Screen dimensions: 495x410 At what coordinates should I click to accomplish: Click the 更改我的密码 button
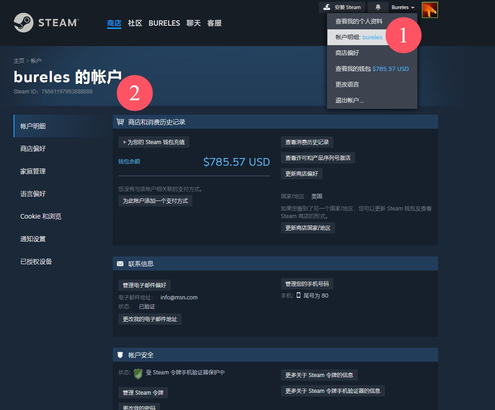139,406
